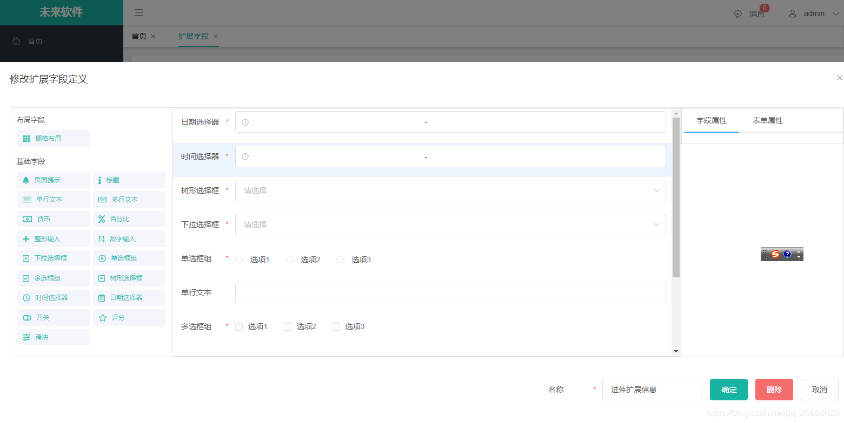Open the 下拉选择框 dropdown
The image size is (844, 423).
point(450,224)
